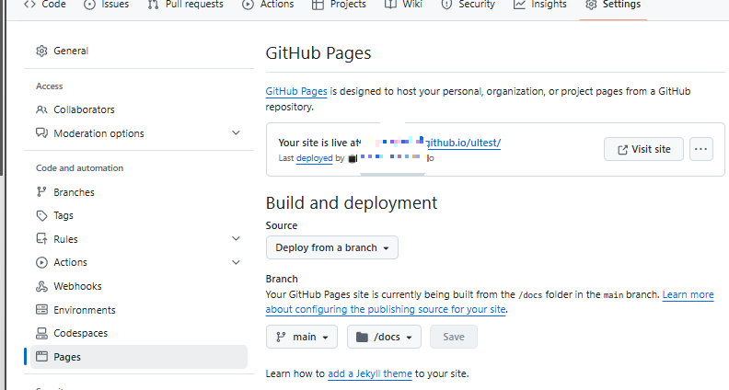Screen dimensions: 729x390
Task: Click the external link icon on Visit site
Action: 622,150
